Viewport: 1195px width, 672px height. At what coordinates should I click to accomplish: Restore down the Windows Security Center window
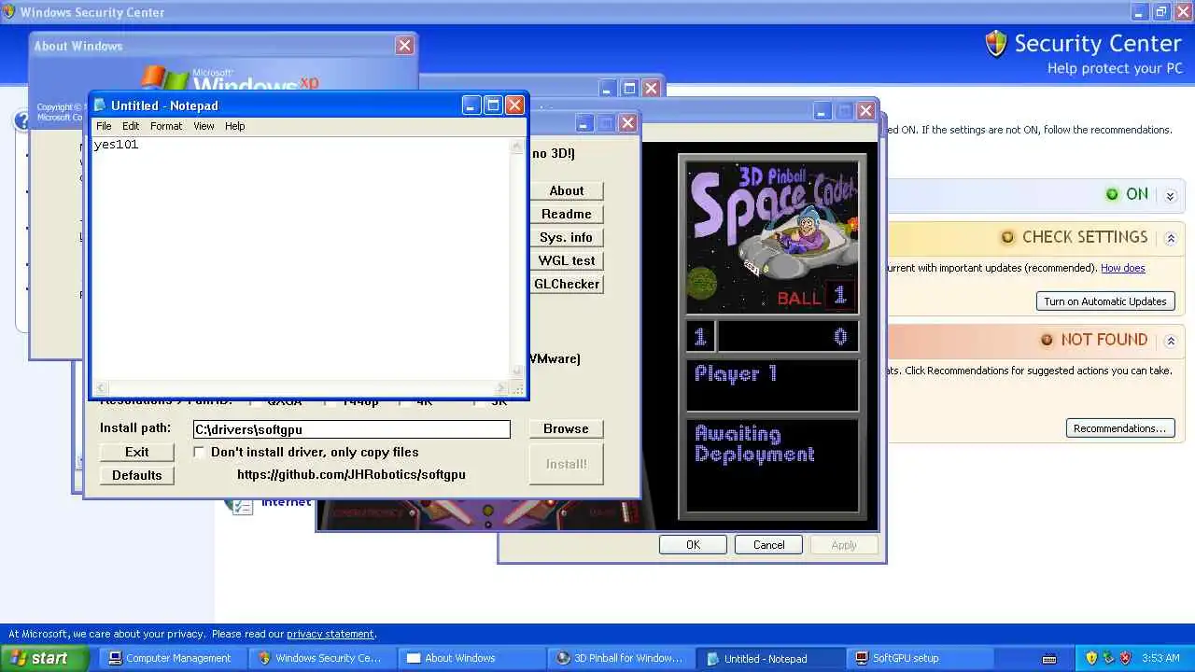pos(1161,12)
